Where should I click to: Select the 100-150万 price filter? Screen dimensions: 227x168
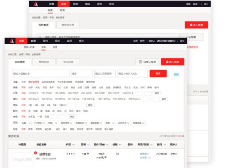click(46, 93)
